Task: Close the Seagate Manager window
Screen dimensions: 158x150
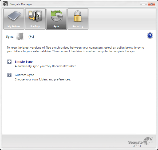Action: click(x=151, y=4)
